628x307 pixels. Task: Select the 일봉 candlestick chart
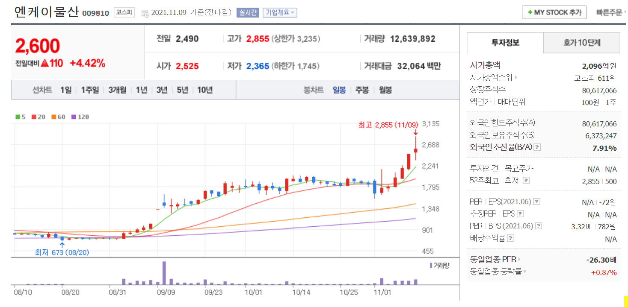point(339,90)
